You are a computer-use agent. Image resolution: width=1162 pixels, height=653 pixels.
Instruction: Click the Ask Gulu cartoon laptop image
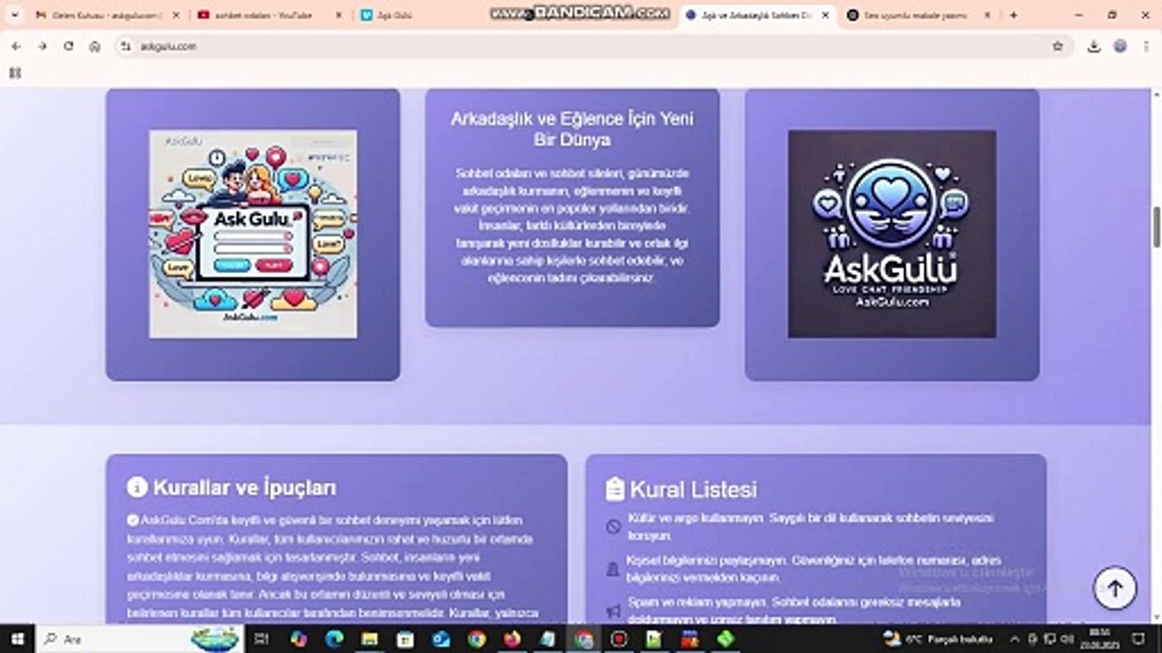[253, 234]
